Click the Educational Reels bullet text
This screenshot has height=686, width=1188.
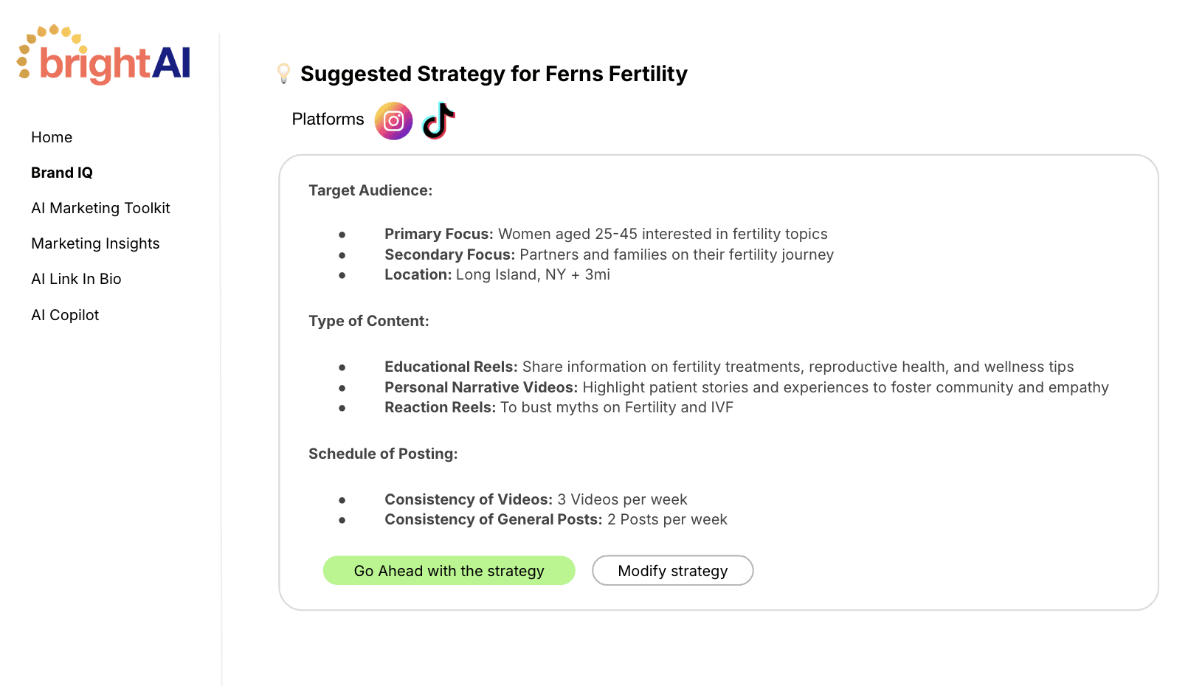(x=728, y=367)
